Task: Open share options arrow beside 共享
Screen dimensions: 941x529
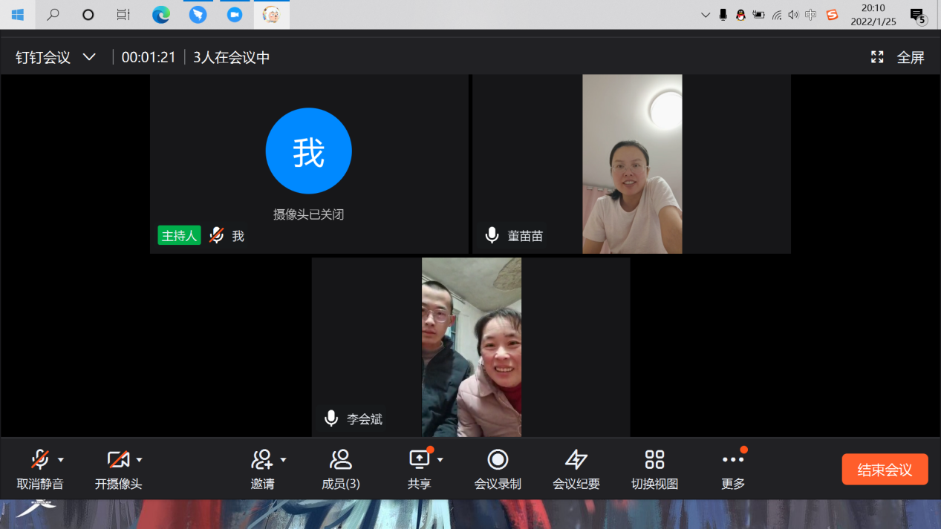Action: [x=440, y=460]
